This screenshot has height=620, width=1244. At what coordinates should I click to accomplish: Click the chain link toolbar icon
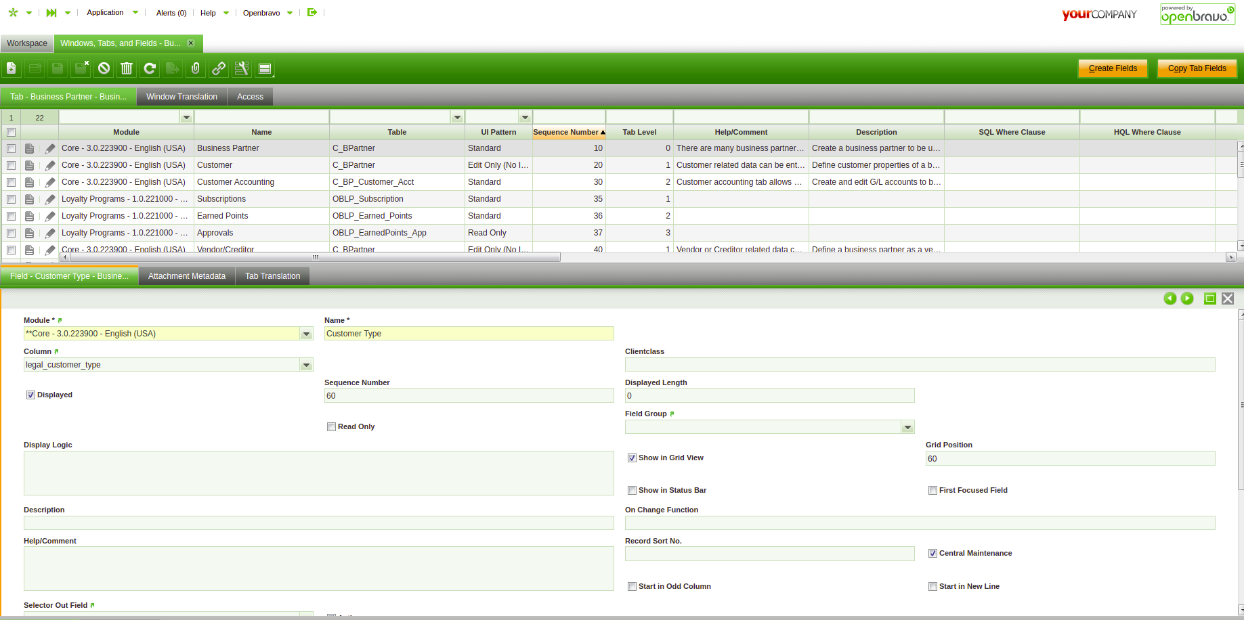[x=219, y=68]
